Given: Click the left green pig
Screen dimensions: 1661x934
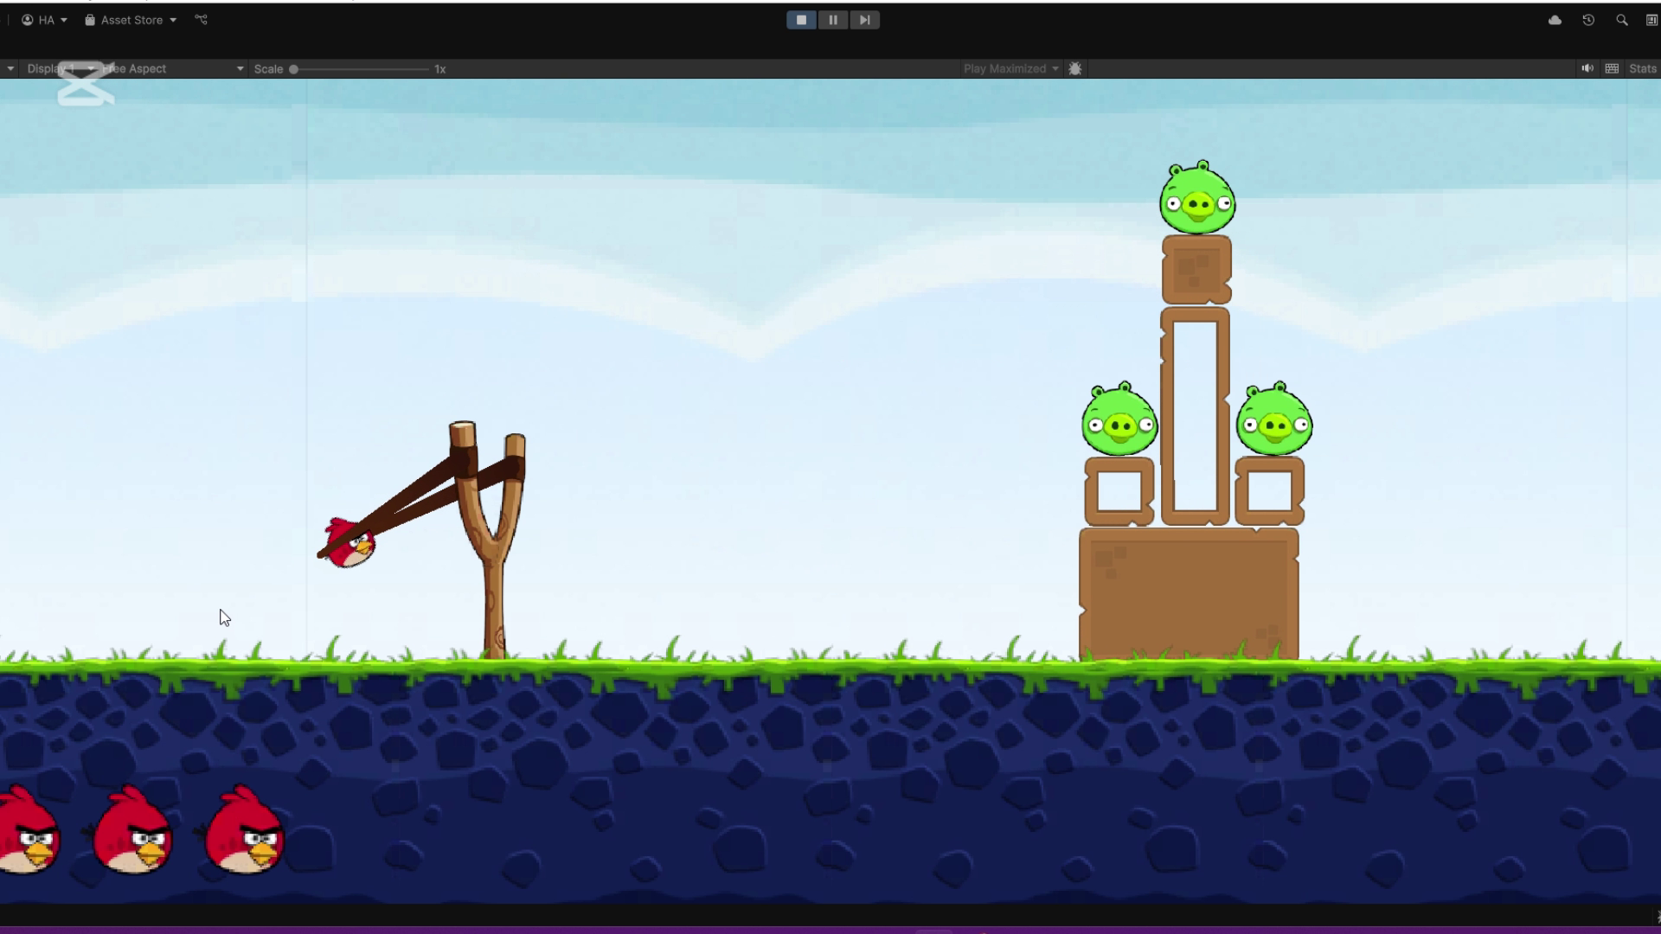Looking at the screenshot, I should [1119, 419].
